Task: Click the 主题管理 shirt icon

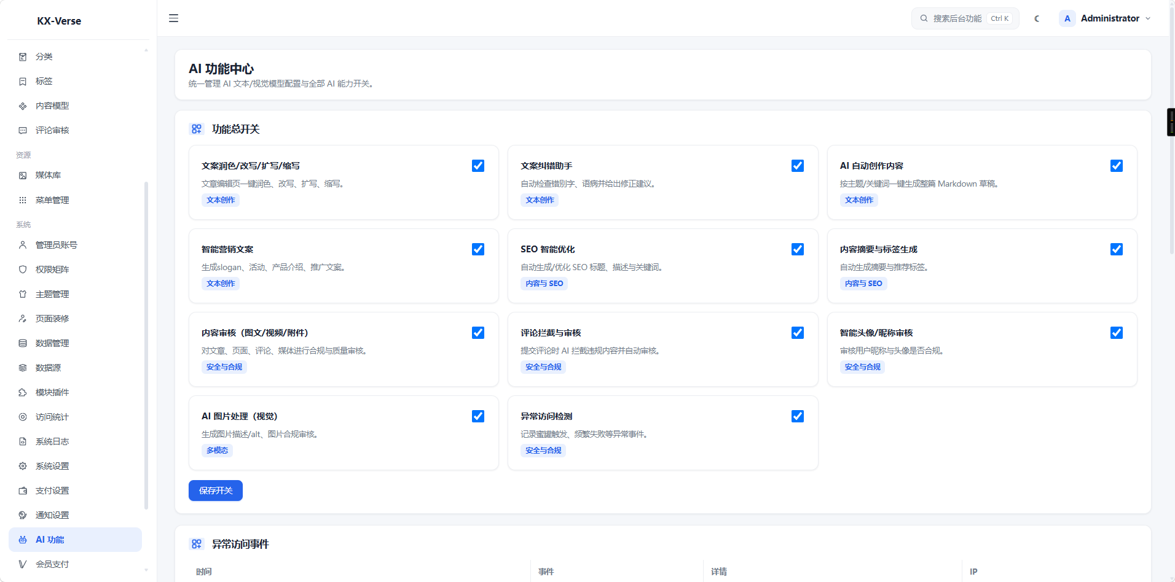Action: [23, 294]
